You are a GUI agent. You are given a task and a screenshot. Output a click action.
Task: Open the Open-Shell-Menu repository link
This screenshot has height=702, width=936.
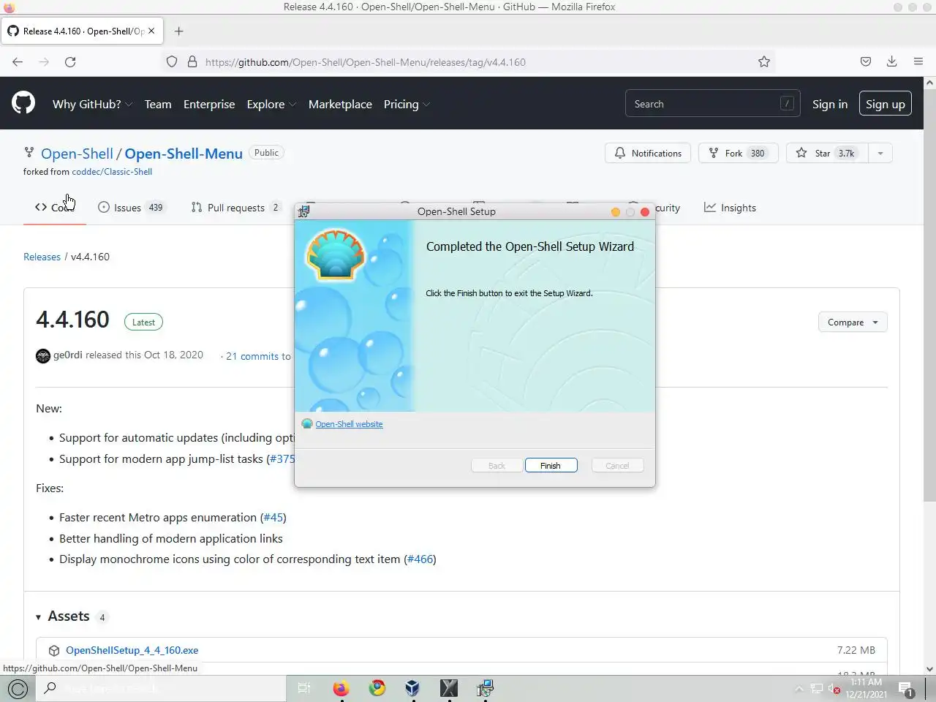184,154
